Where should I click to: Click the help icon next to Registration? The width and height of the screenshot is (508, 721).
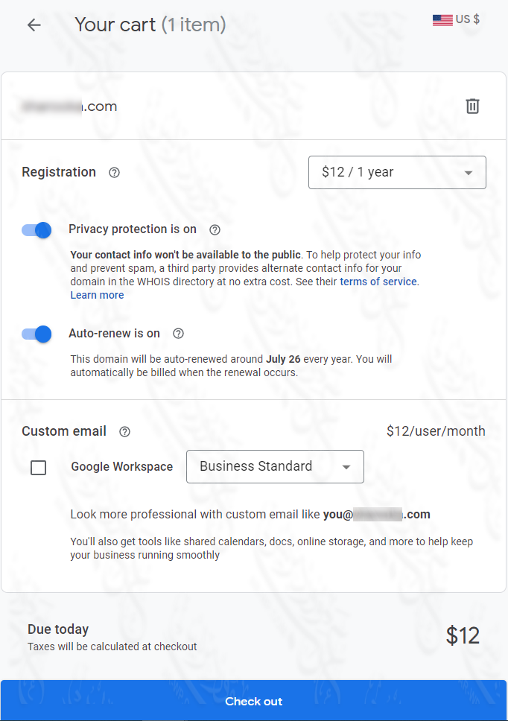coord(114,173)
